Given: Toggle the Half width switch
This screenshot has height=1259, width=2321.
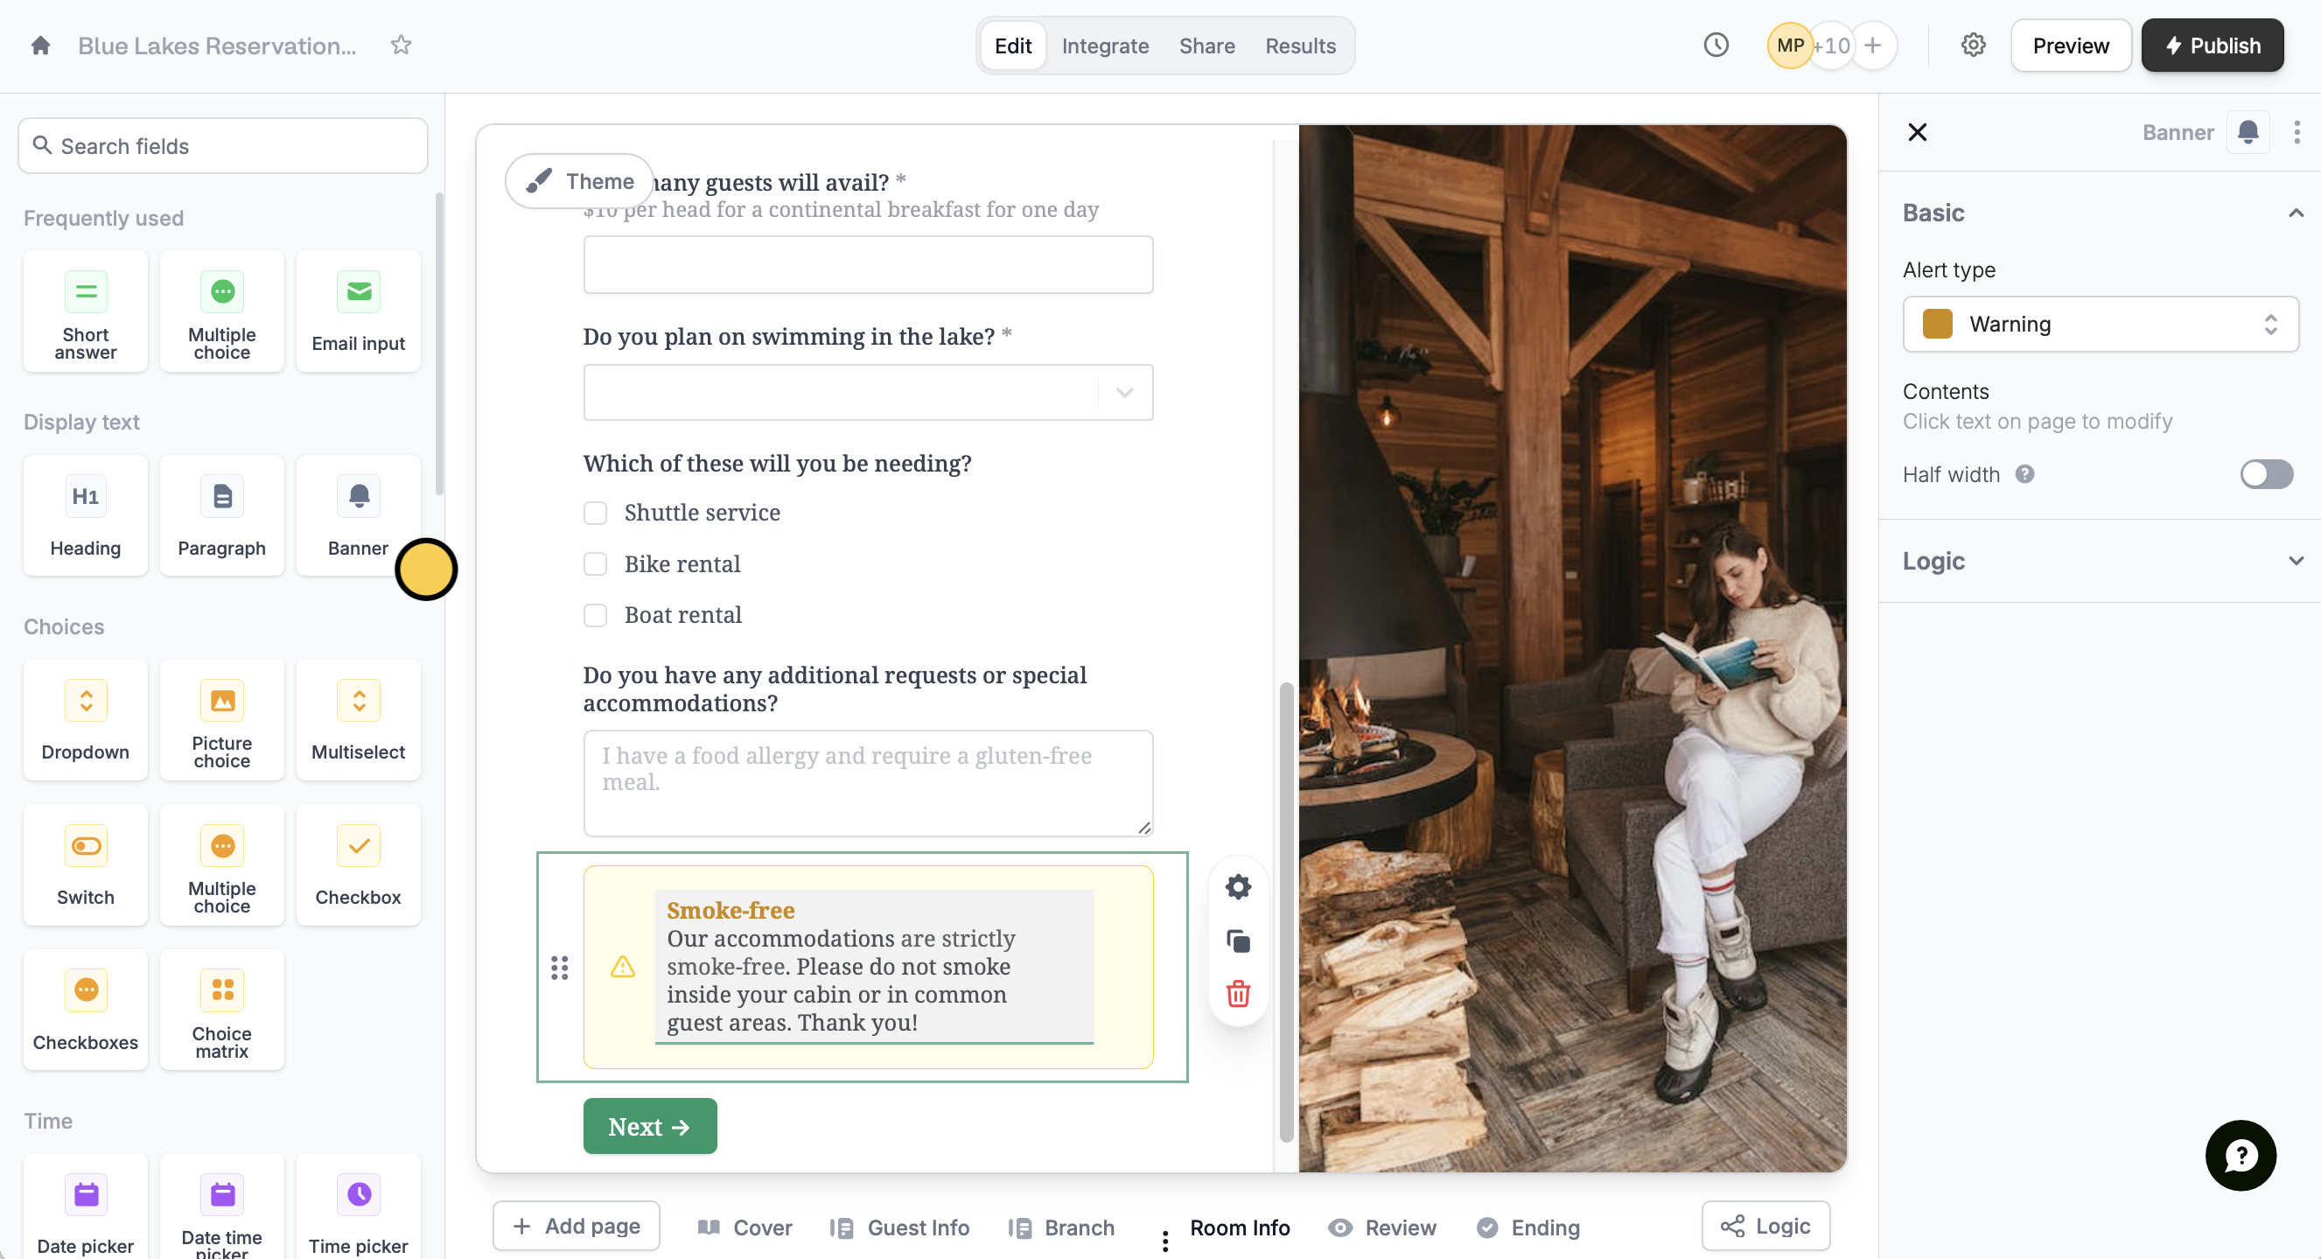Looking at the screenshot, I should (2265, 474).
